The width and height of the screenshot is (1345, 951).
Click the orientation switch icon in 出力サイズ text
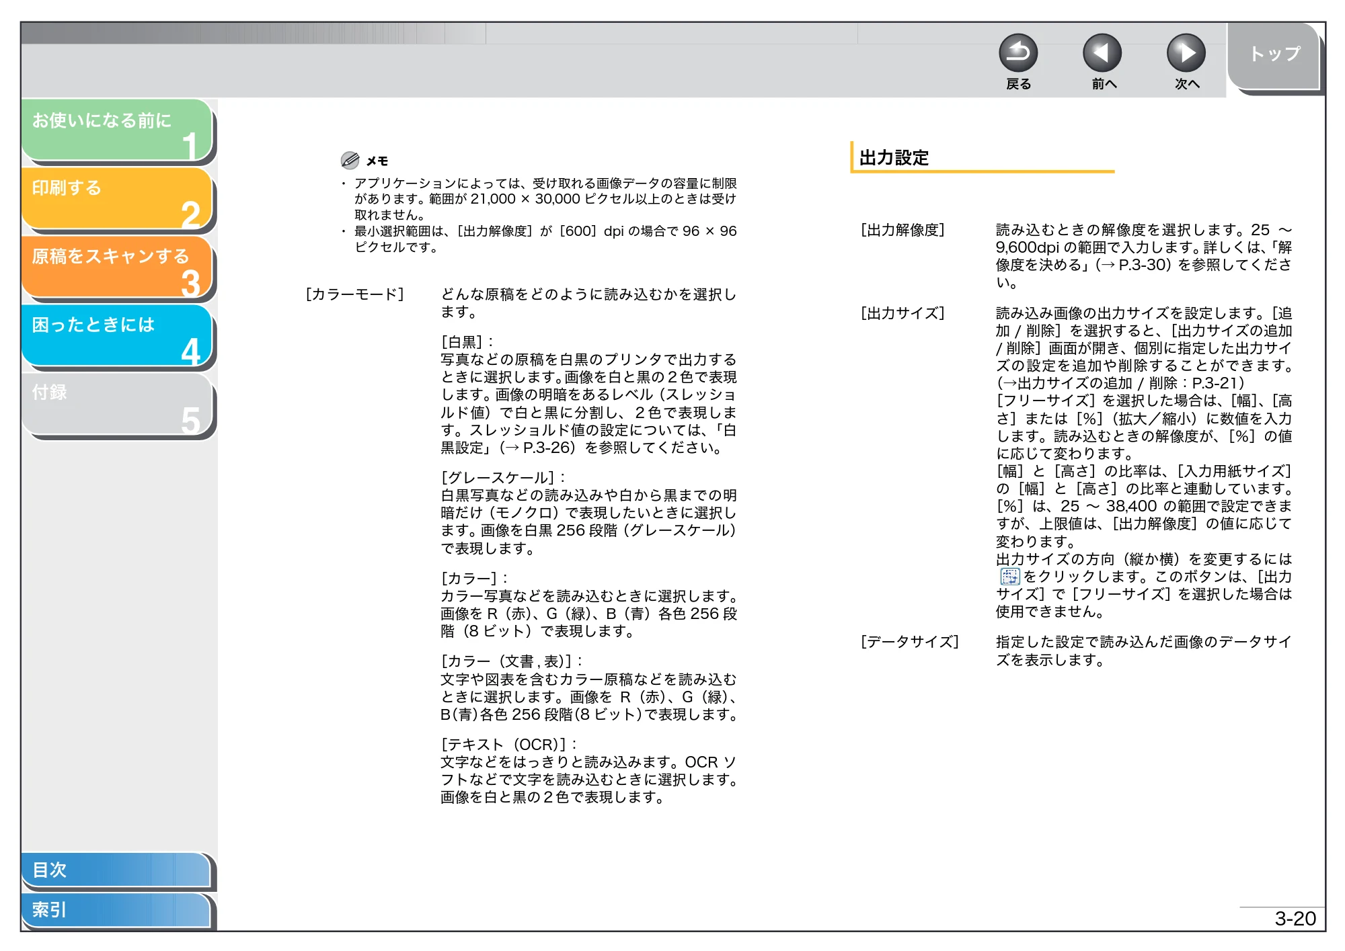point(1009,577)
